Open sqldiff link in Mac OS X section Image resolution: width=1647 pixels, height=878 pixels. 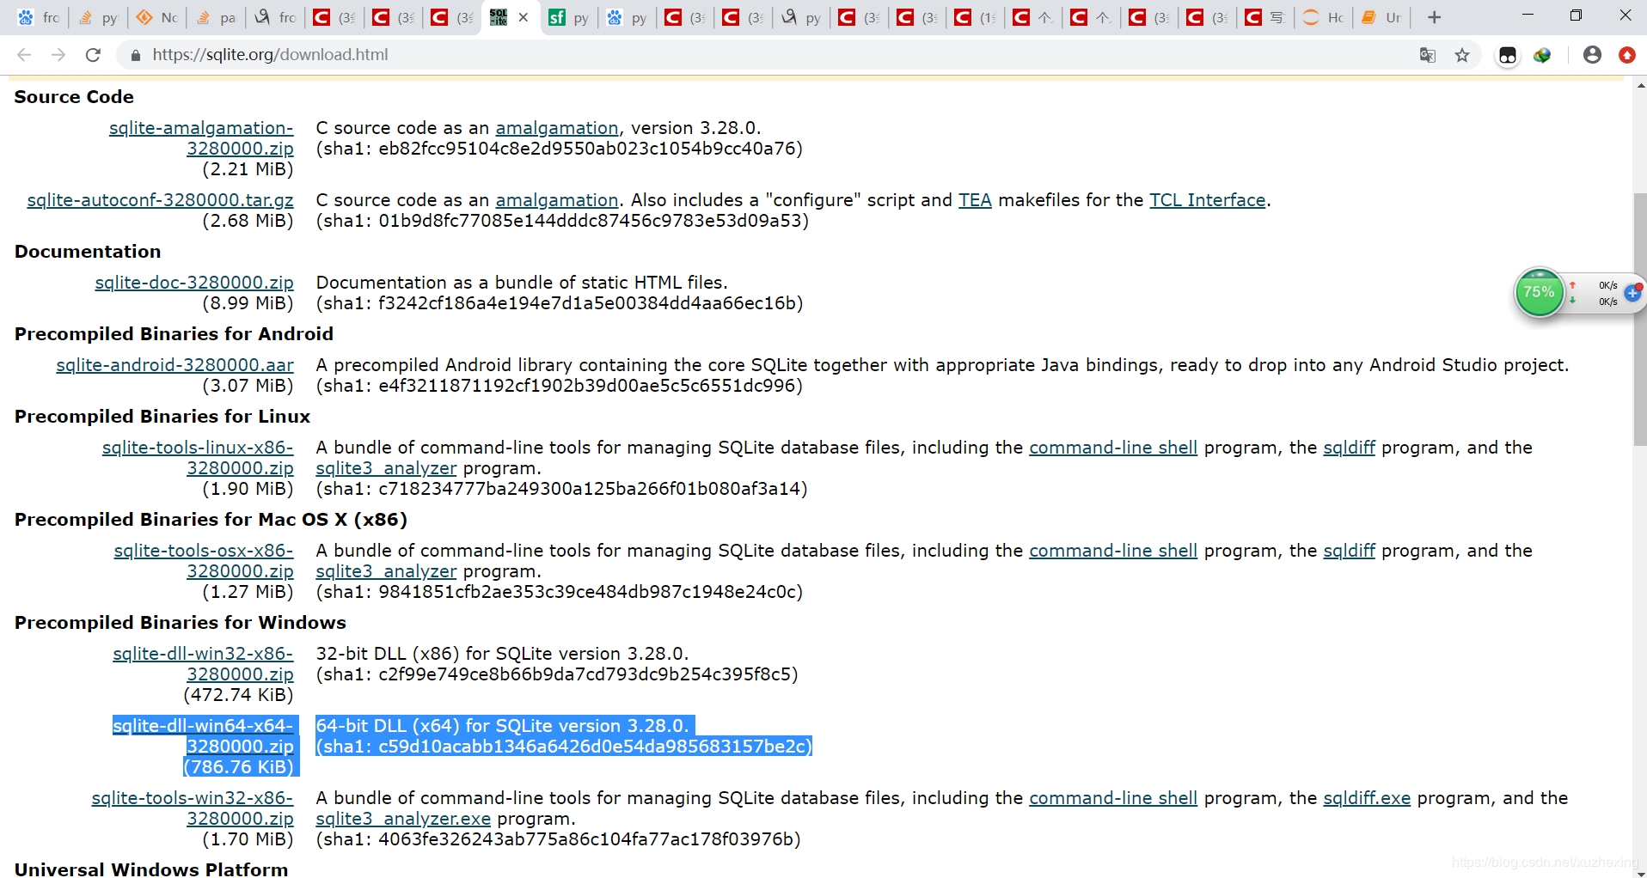(x=1349, y=551)
